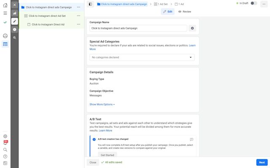Open Special Ad Categories dropdown
This screenshot has height=168, width=270.
[x=142, y=57]
